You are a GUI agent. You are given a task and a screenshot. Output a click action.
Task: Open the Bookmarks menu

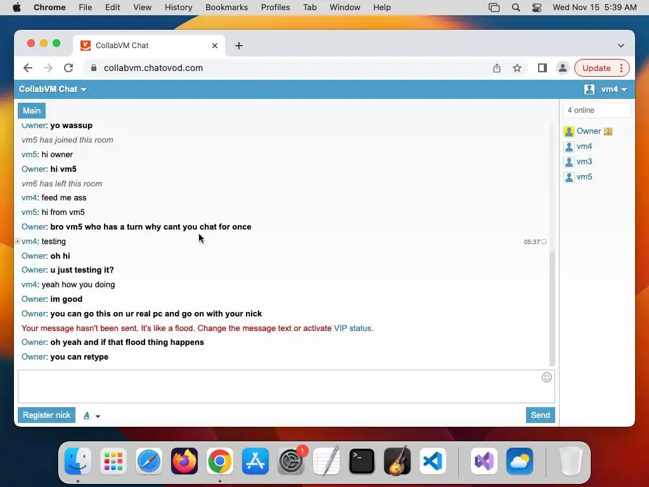coord(226,8)
